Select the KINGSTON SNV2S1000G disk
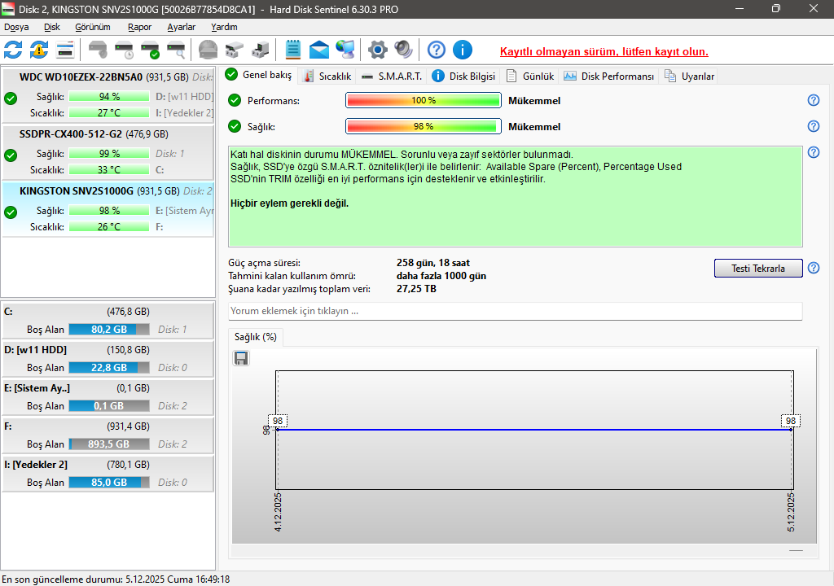The width and height of the screenshot is (834, 586). click(108, 208)
